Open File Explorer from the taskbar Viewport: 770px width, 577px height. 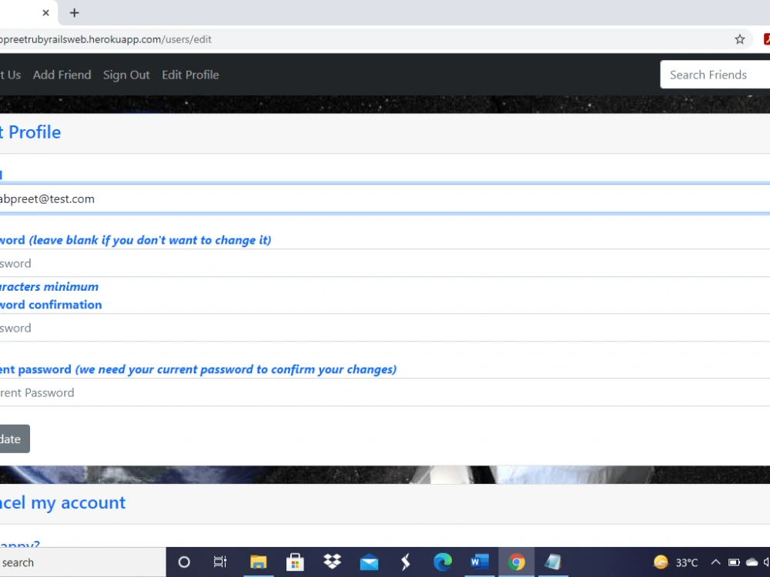pyautogui.click(x=258, y=562)
